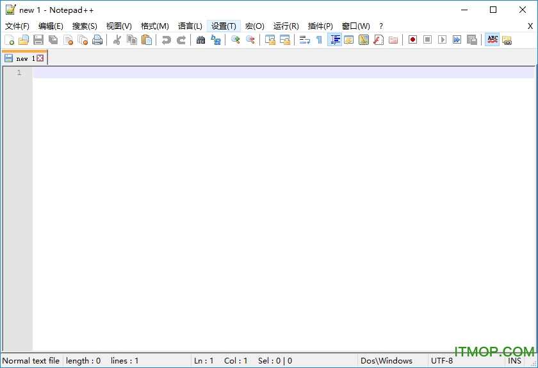
Task: Open the 宏(O) menu
Action: 255,26
